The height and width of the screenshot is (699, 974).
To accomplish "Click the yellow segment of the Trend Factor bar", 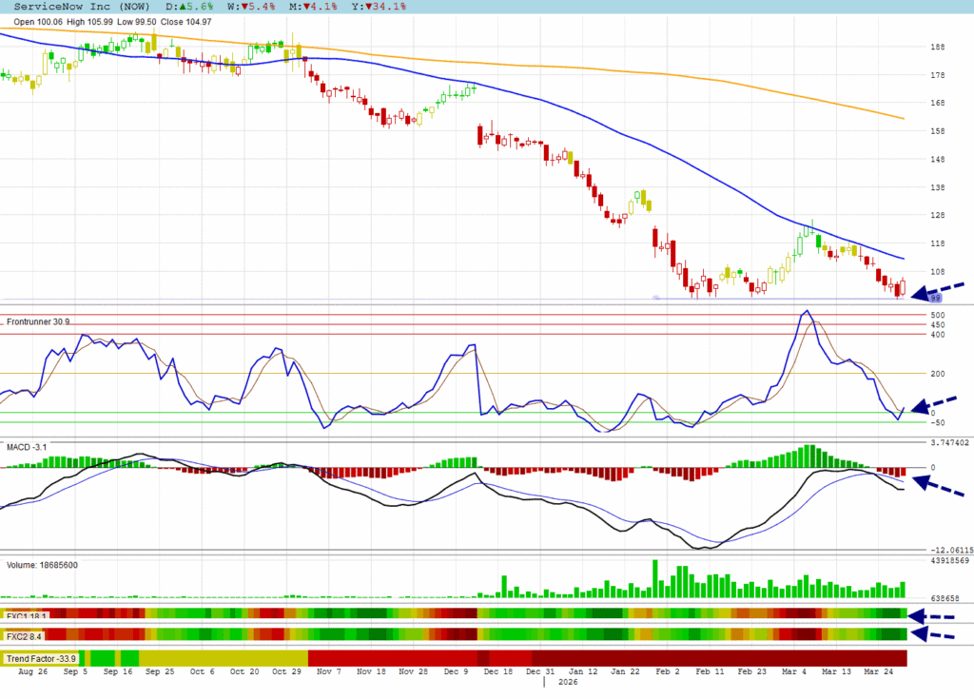I will 219,658.
